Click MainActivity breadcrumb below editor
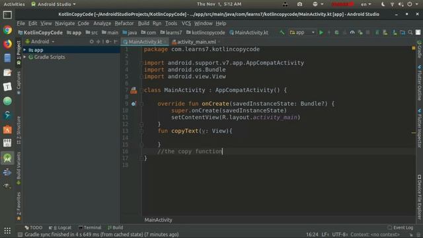Image resolution: width=423 pixels, height=238 pixels. click(x=158, y=220)
